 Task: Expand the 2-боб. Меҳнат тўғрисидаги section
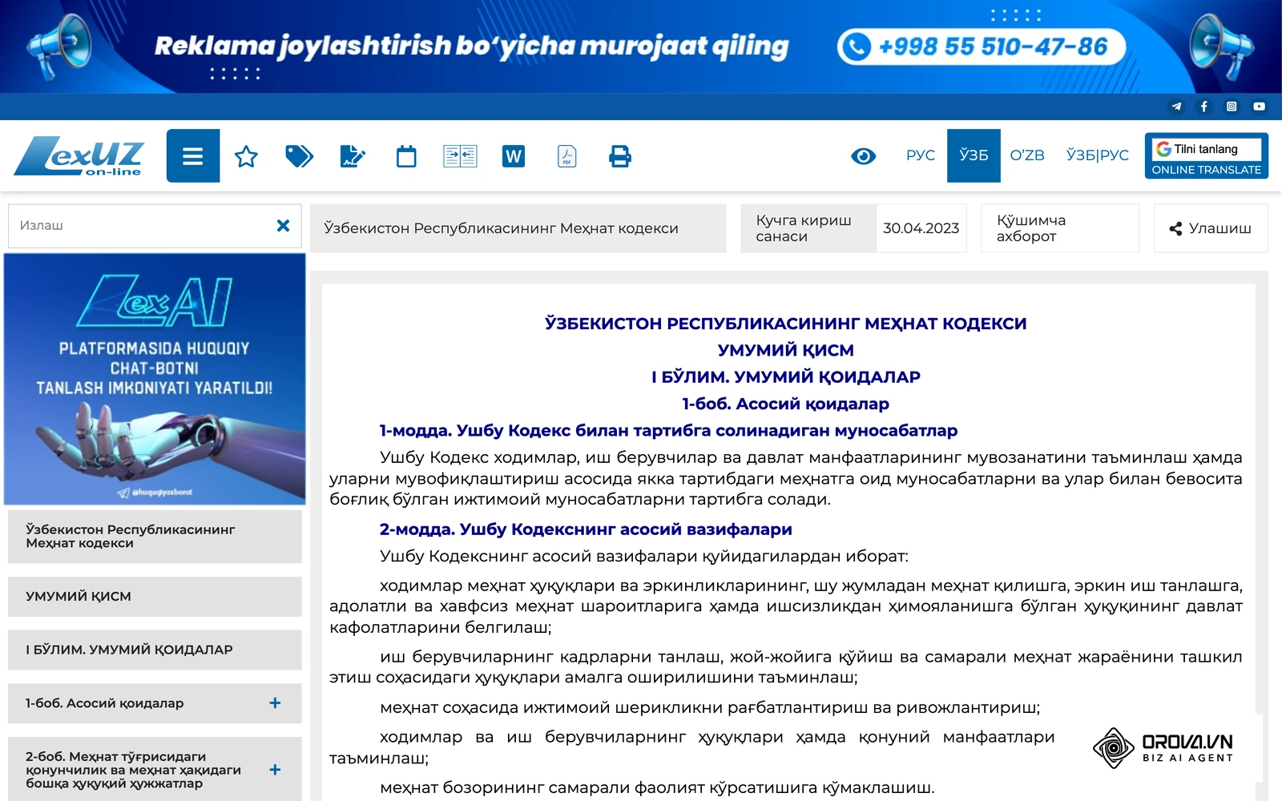click(275, 770)
